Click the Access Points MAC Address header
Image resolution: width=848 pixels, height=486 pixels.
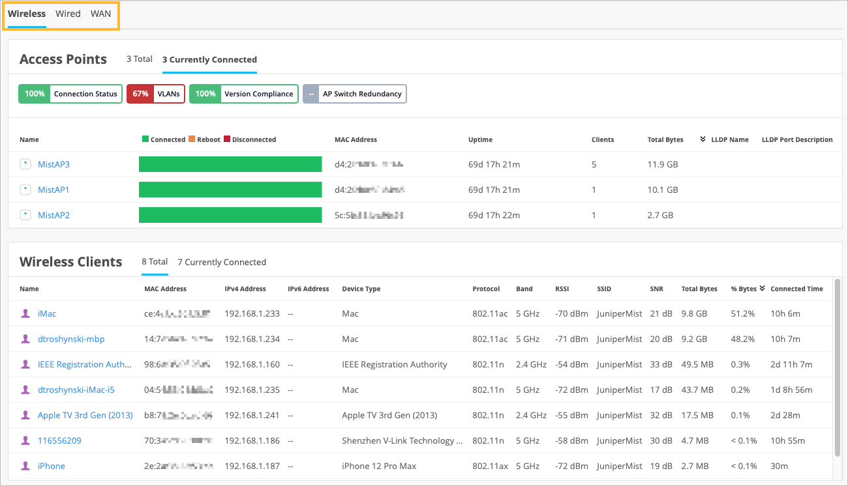356,139
